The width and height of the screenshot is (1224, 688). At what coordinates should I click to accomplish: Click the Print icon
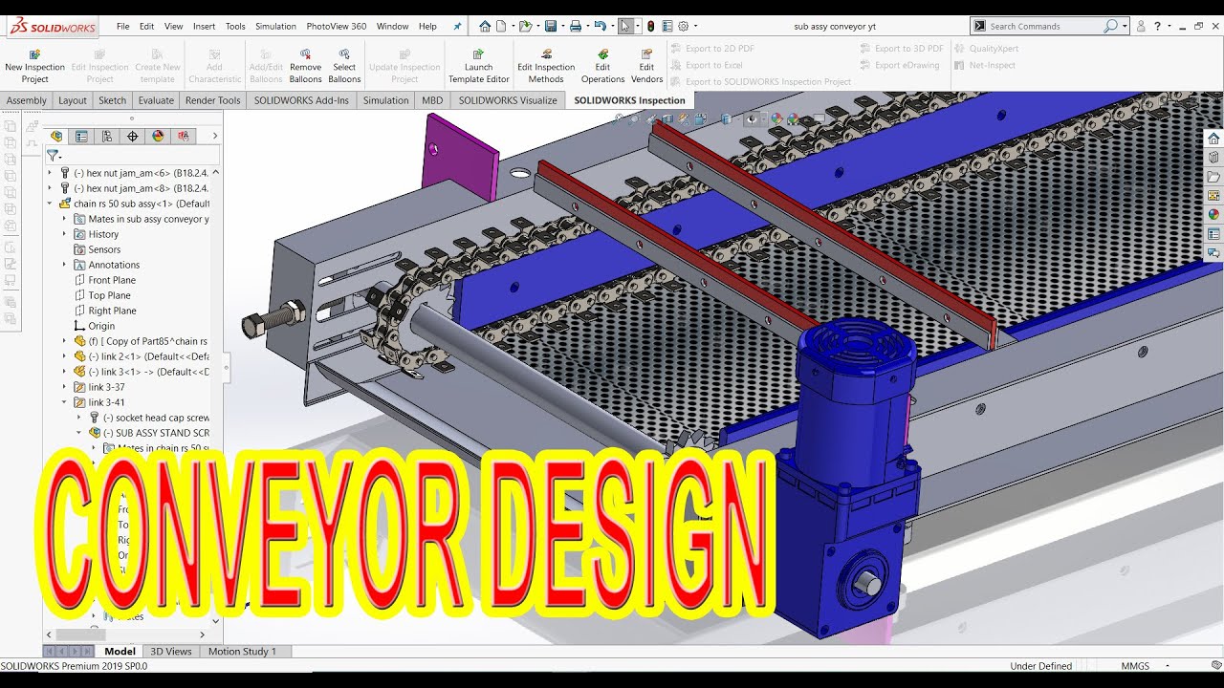click(576, 27)
